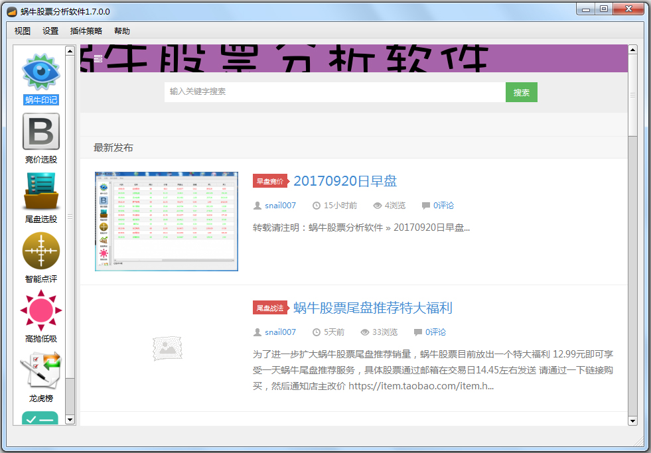Click the 为了进一步扩大 post excerpt paragraph
Screen dimensions: 651x453
pos(433,370)
